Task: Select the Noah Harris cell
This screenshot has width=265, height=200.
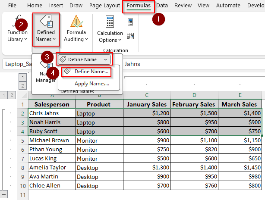Action: click(52, 122)
